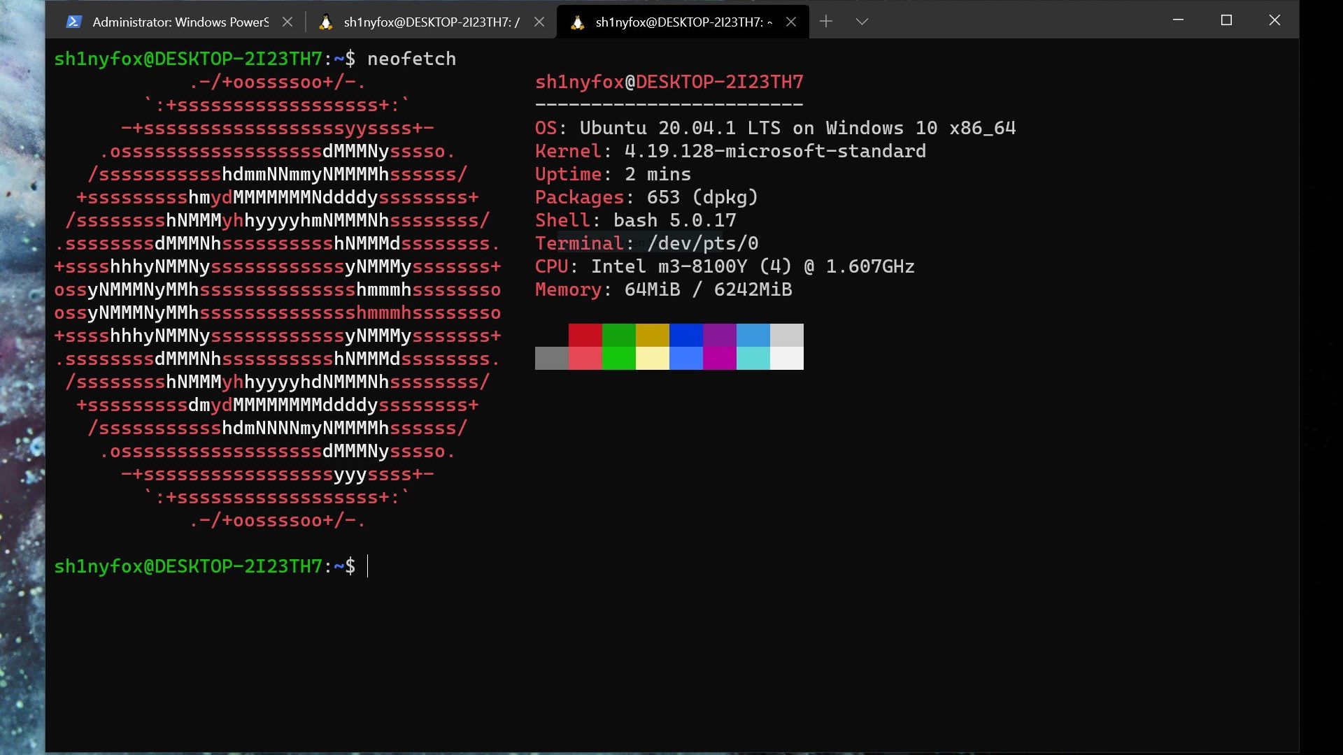Image resolution: width=1343 pixels, height=755 pixels.
Task: Switch to Administrator: Windows PowerShell tab
Action: [x=180, y=22]
